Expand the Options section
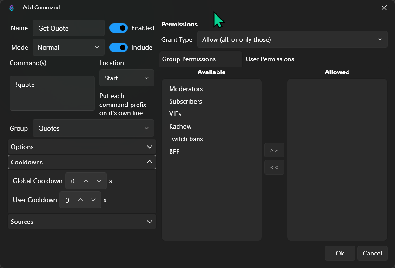 click(x=82, y=147)
